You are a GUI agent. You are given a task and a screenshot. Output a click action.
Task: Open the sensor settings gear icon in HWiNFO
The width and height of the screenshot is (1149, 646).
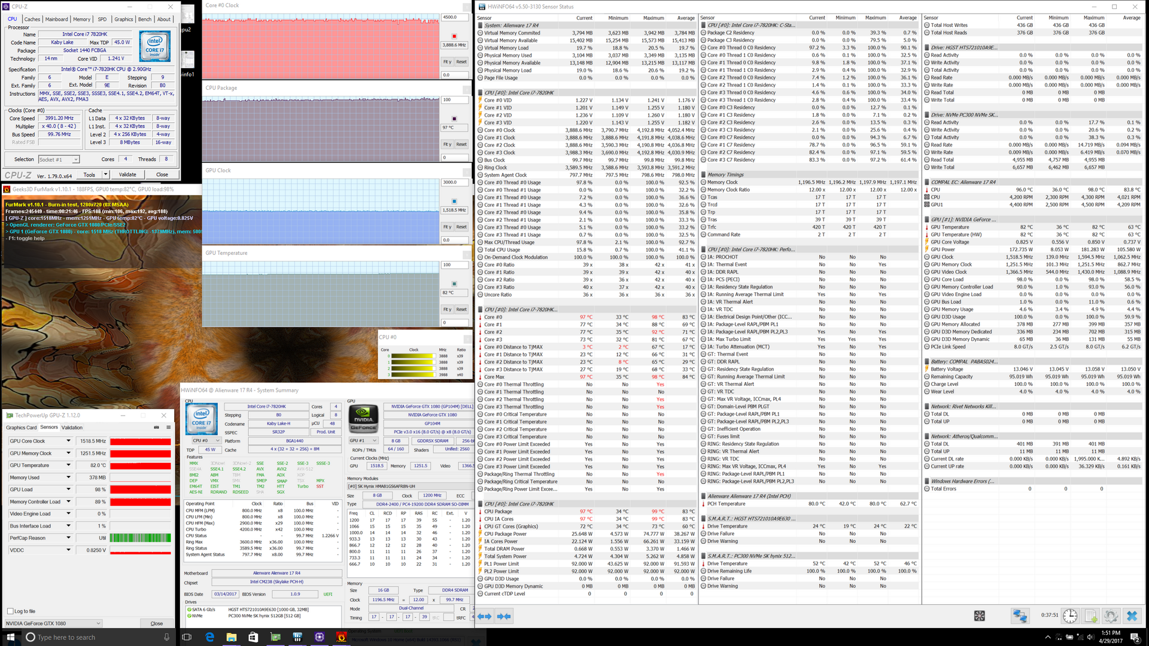[x=1111, y=616]
